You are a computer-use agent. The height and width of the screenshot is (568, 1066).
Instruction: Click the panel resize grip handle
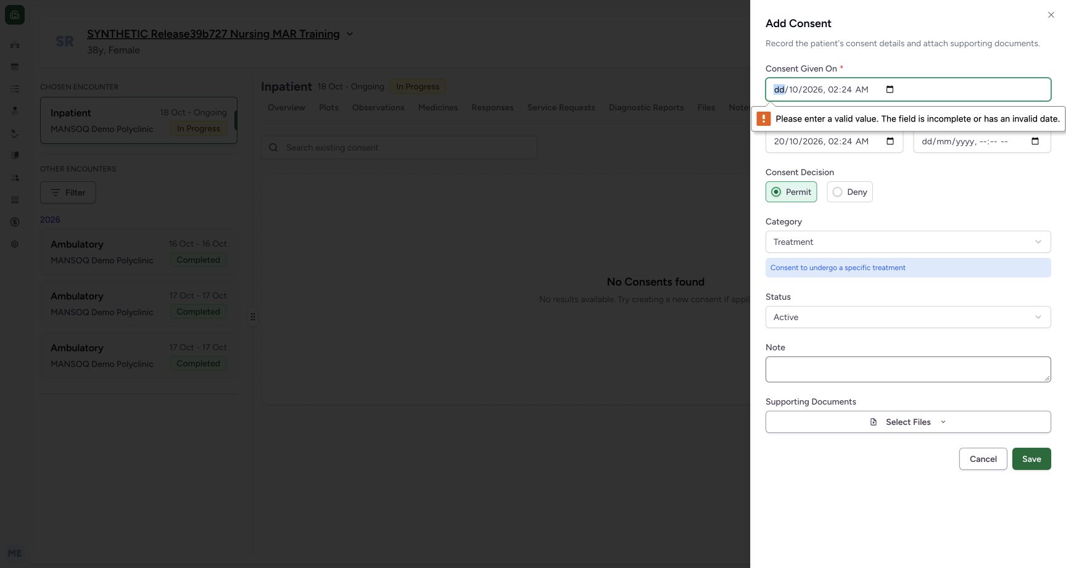tap(253, 316)
